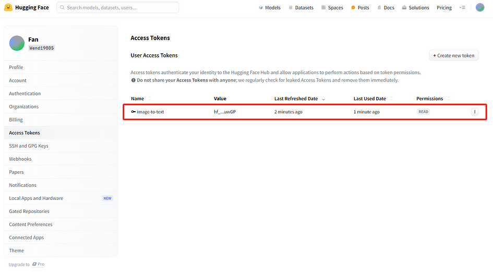Go to Spaces
The width and height of the screenshot is (493, 274).
point(332,7)
